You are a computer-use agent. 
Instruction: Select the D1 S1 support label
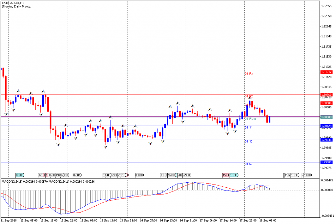(248, 127)
